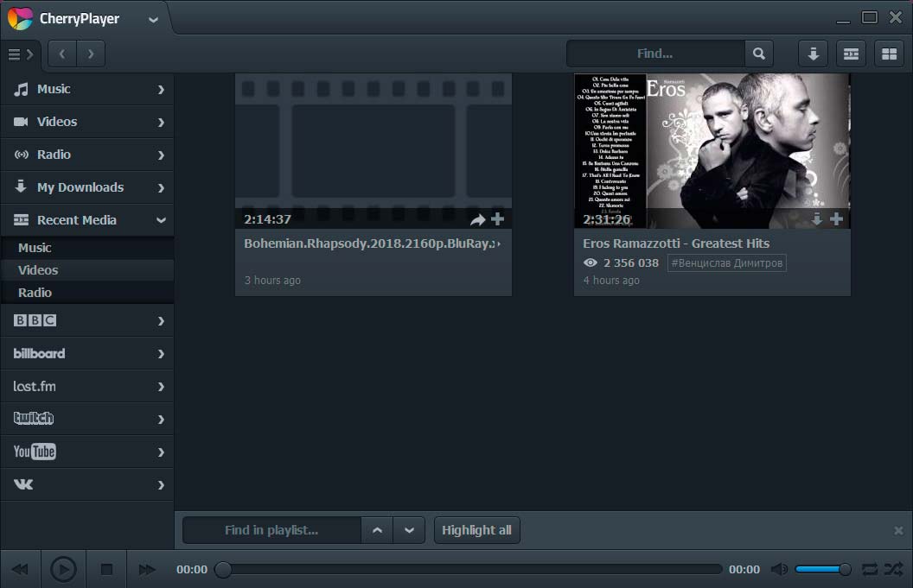Click share arrow on Bohemian Rhapsody card
The width and height of the screenshot is (913, 588).
tap(477, 220)
